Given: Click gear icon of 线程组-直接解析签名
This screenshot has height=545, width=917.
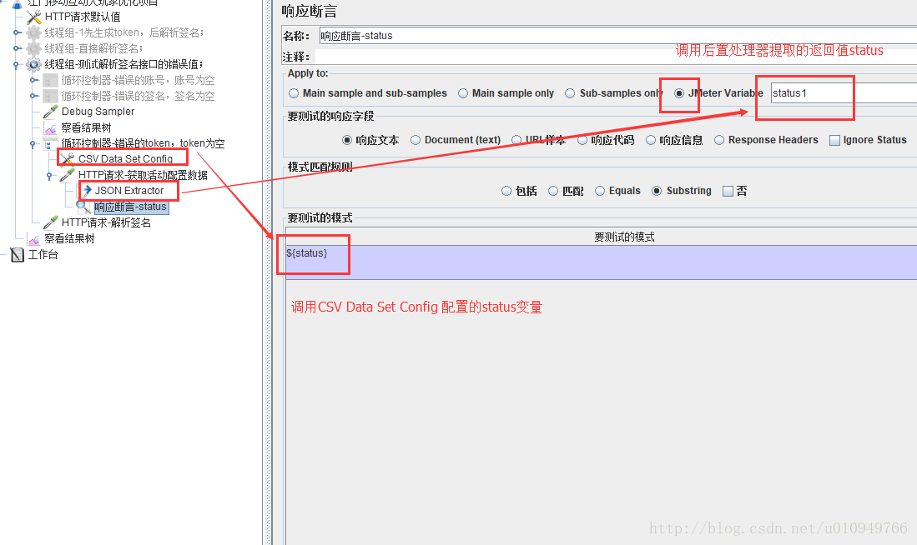Looking at the screenshot, I should pyautogui.click(x=34, y=48).
